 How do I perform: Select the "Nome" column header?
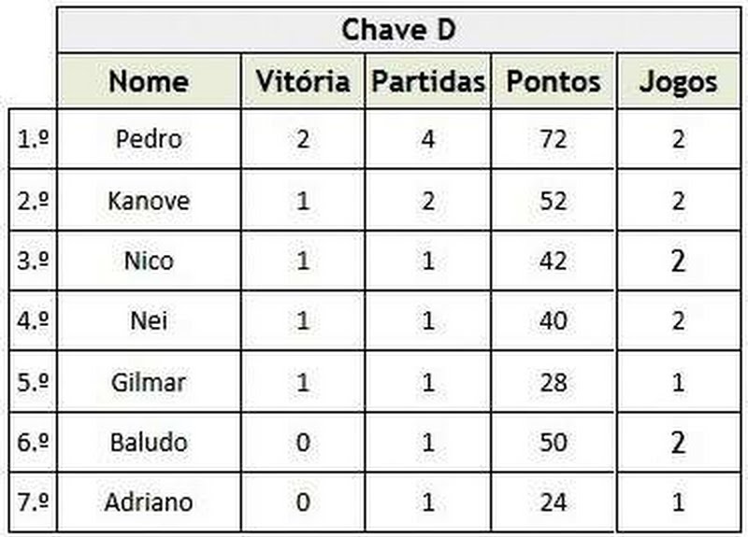(x=149, y=81)
